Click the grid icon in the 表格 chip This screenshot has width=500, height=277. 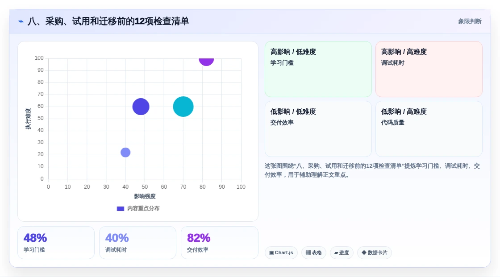(308, 253)
